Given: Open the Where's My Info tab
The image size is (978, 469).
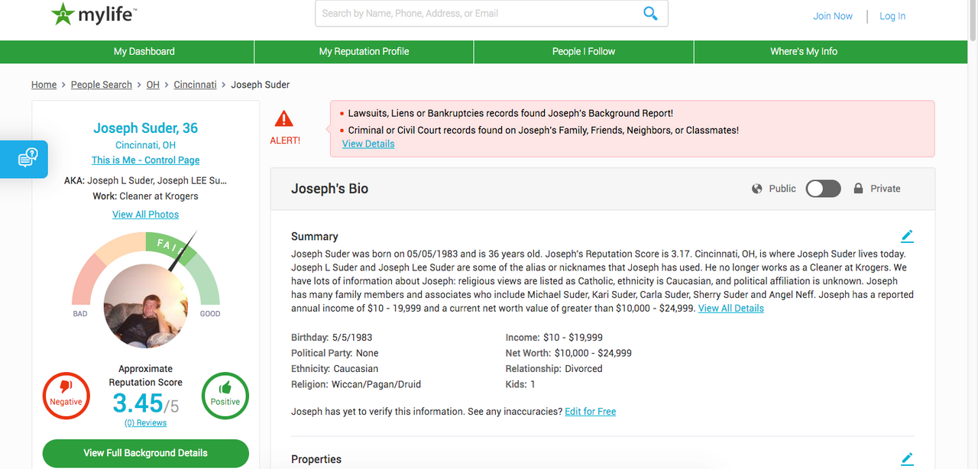Looking at the screenshot, I should pos(804,51).
